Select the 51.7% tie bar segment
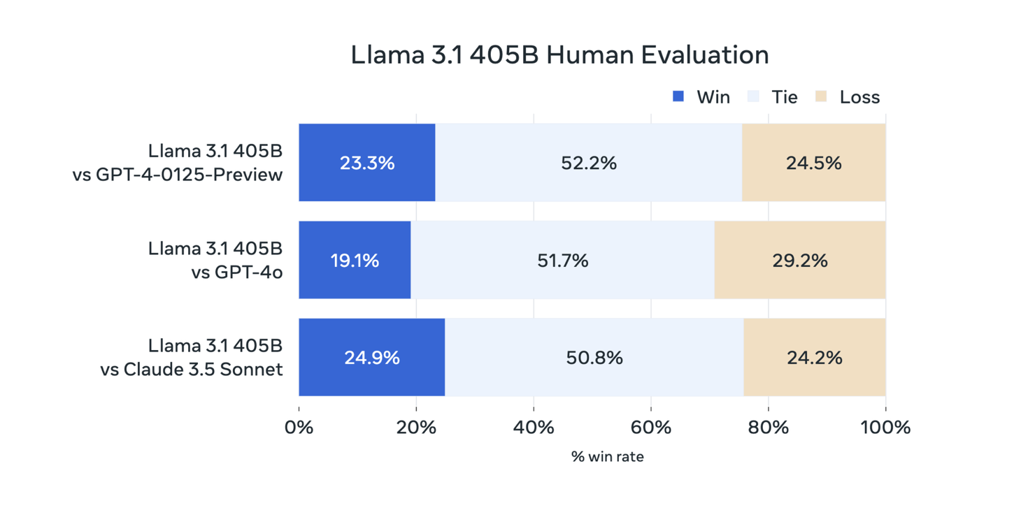The height and width of the screenshot is (517, 1035). pyautogui.click(x=563, y=260)
